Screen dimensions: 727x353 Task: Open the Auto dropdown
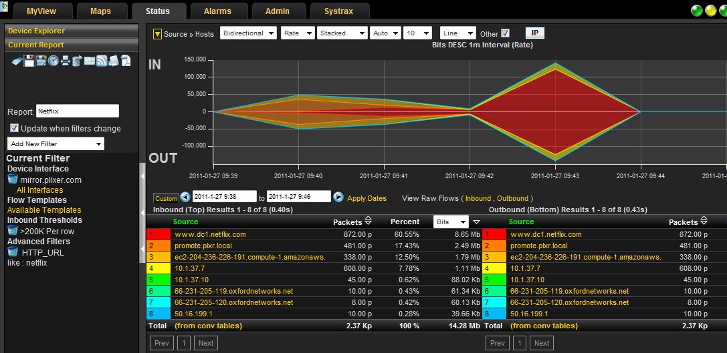click(x=385, y=33)
